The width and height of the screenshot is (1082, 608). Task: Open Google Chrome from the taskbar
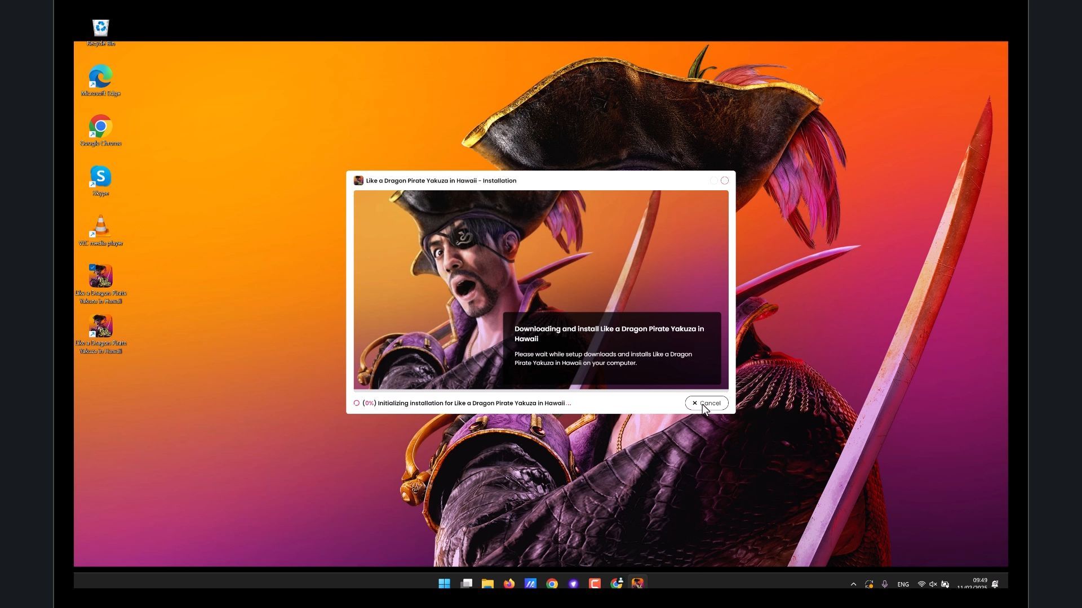(552, 584)
